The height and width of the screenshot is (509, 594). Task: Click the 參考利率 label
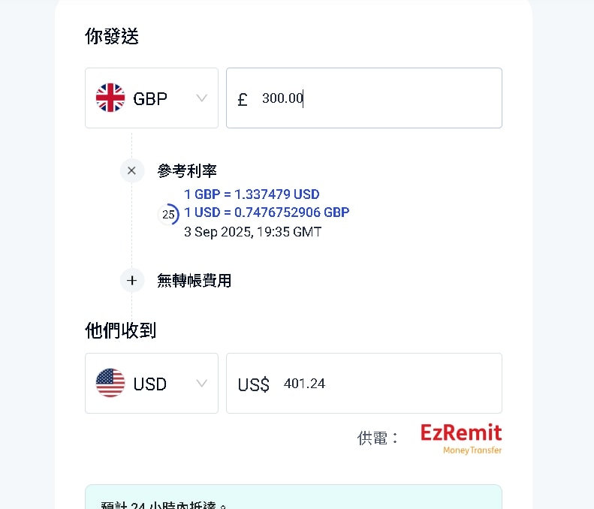point(187,170)
